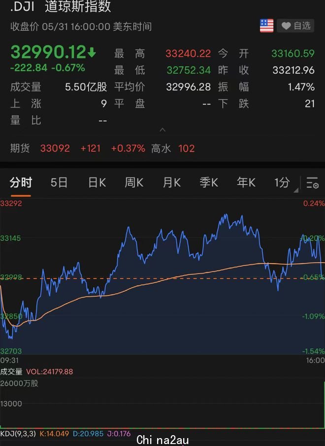Tap the 13000 volume axis label

click(x=11, y=404)
